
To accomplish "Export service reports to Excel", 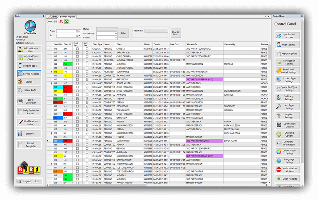I will tap(66, 22).
